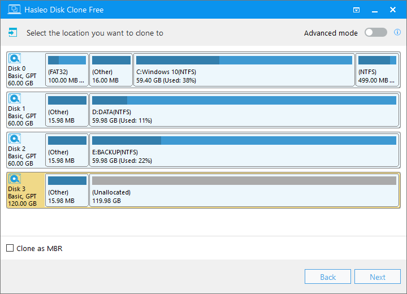The image size is (407, 294).
Task: Click the 'Disk 0' label text
Action: (17, 68)
